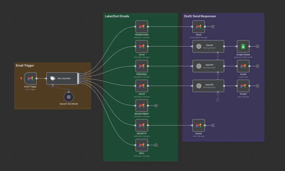Click the Gmail2 send message node
Viewport: 285px width, 171px height.
click(x=199, y=125)
